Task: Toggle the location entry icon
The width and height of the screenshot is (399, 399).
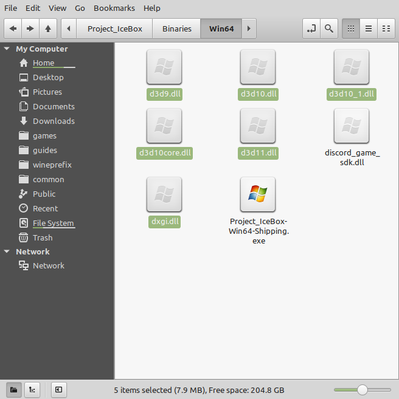Action: (311, 29)
